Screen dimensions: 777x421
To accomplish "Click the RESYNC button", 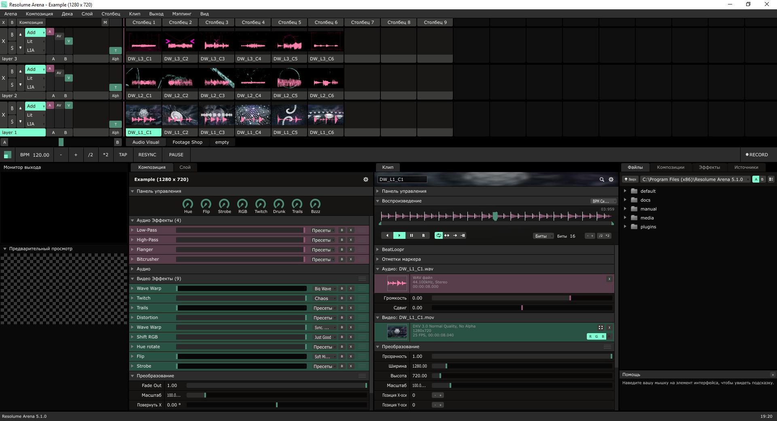I will (147, 155).
